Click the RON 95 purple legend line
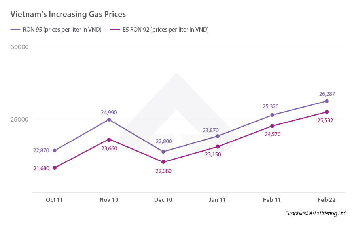The image size is (356, 226). coord(15,30)
